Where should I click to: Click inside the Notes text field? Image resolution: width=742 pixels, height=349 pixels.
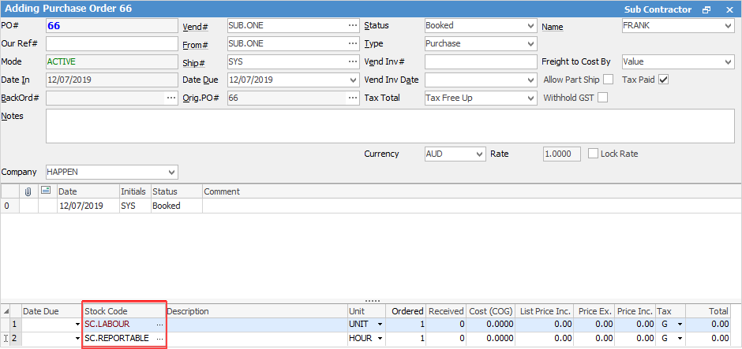390,126
